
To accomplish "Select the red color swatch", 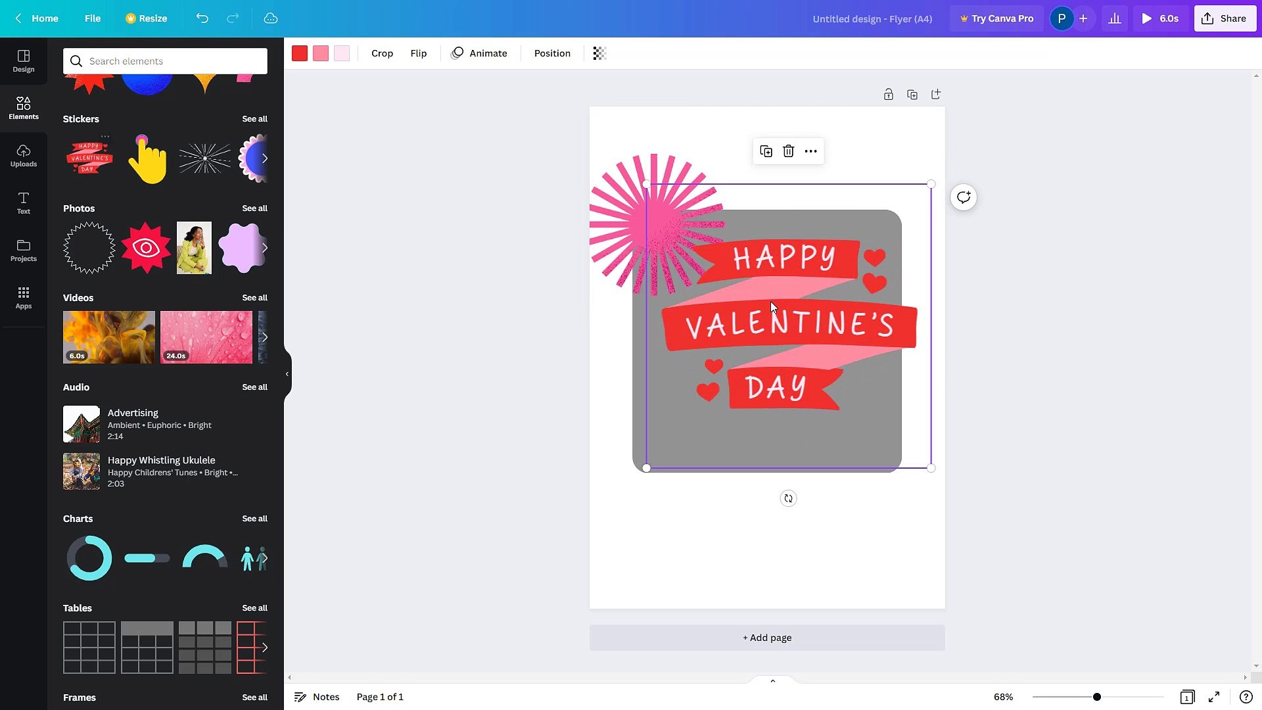I will click(x=300, y=53).
